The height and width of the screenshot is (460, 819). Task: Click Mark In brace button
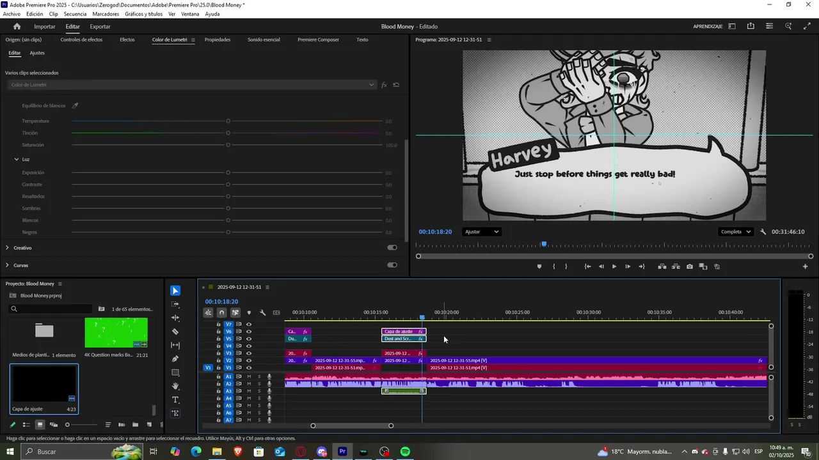click(553, 266)
